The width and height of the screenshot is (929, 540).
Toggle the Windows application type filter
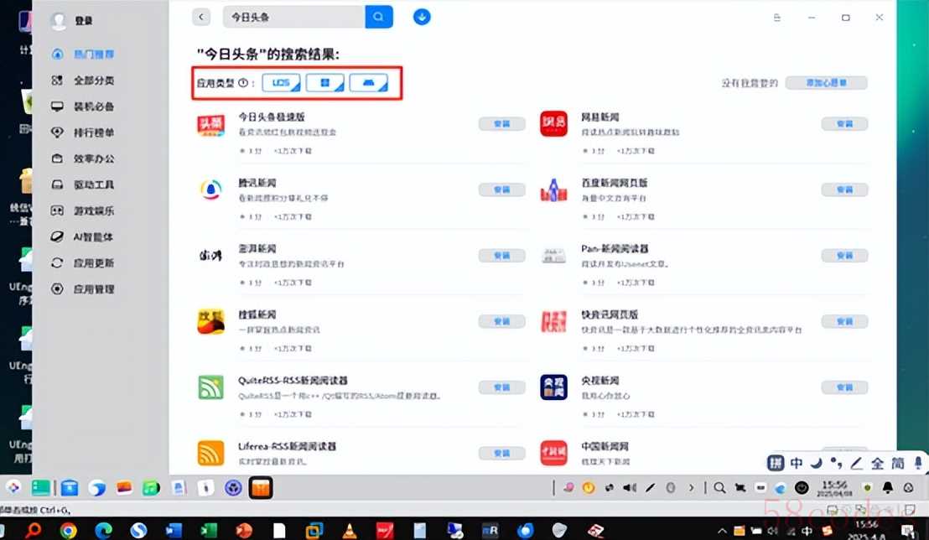pyautogui.click(x=324, y=83)
